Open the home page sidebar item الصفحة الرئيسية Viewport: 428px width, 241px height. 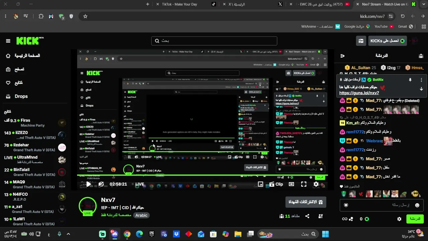pos(23,56)
